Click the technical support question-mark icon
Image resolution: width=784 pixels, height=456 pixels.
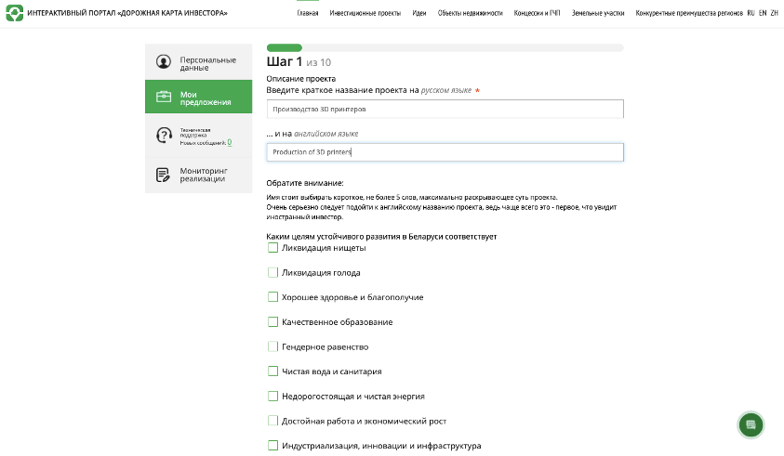click(x=164, y=135)
